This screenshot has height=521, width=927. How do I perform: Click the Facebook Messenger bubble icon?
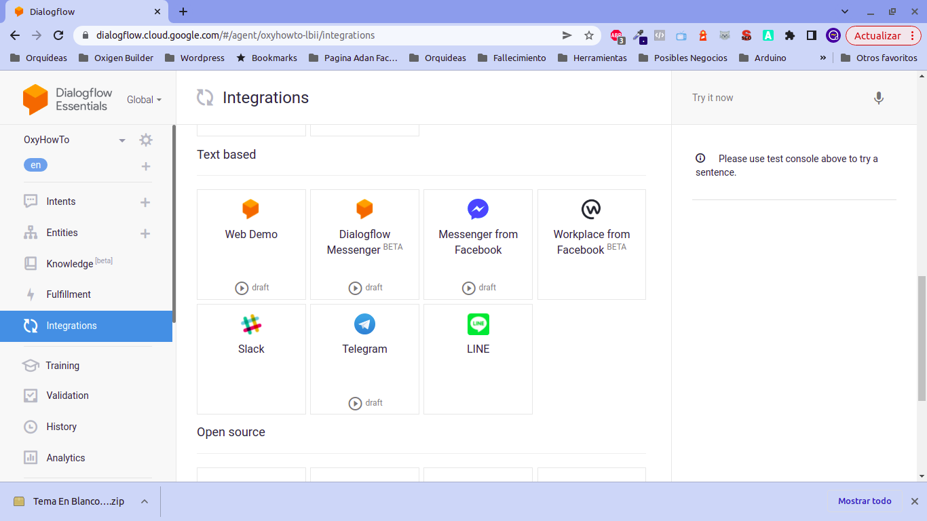coord(478,209)
